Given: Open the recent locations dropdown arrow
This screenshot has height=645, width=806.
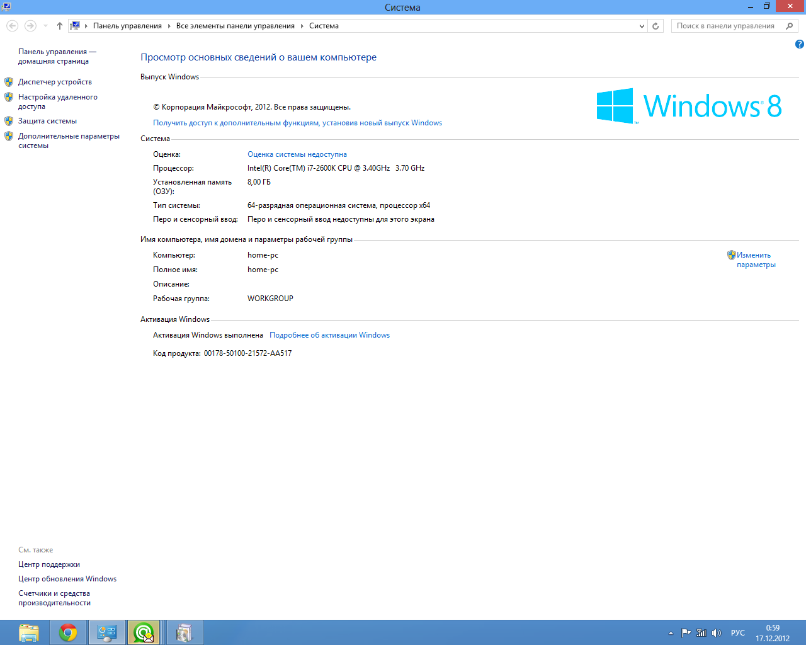Looking at the screenshot, I should coord(45,26).
